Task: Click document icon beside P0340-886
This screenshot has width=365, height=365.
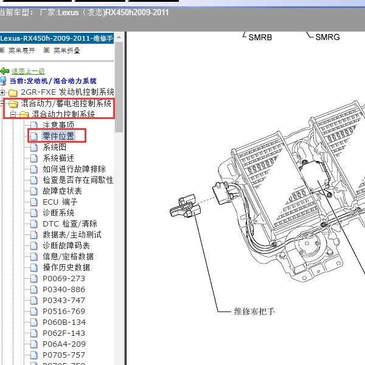Action: coord(34,290)
